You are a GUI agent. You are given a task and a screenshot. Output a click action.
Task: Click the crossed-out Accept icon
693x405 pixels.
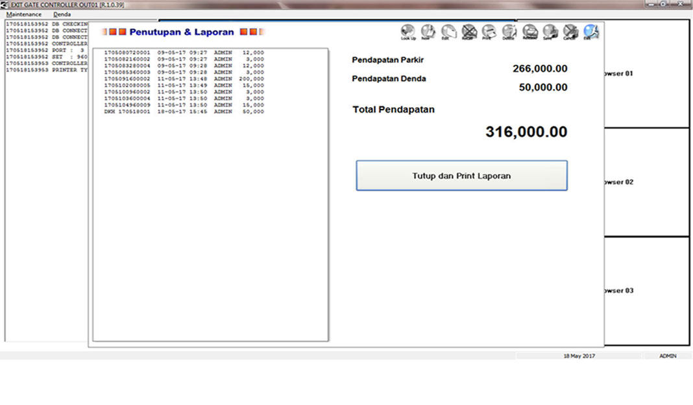pyautogui.click(x=469, y=31)
